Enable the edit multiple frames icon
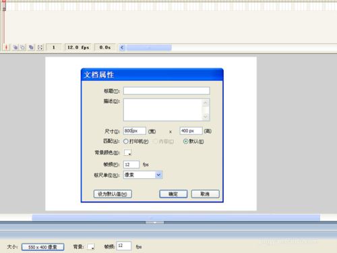337x253 pixels. click(31, 47)
